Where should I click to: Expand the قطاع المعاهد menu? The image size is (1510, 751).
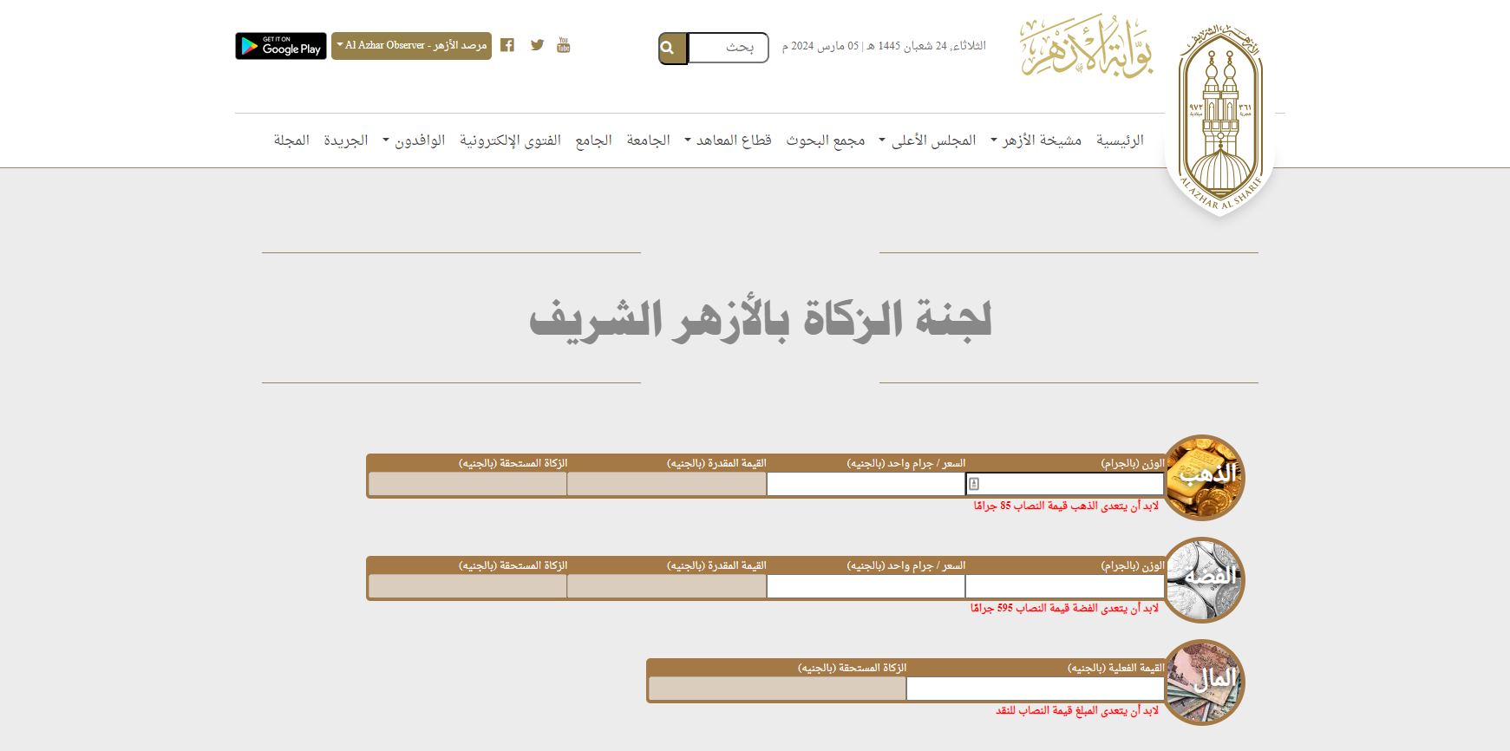coord(728,140)
